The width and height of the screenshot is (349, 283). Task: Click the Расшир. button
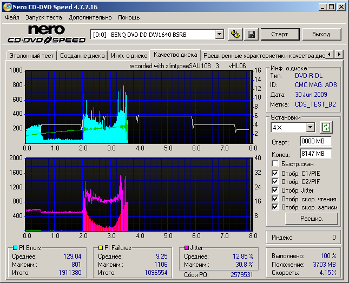pos(311,219)
